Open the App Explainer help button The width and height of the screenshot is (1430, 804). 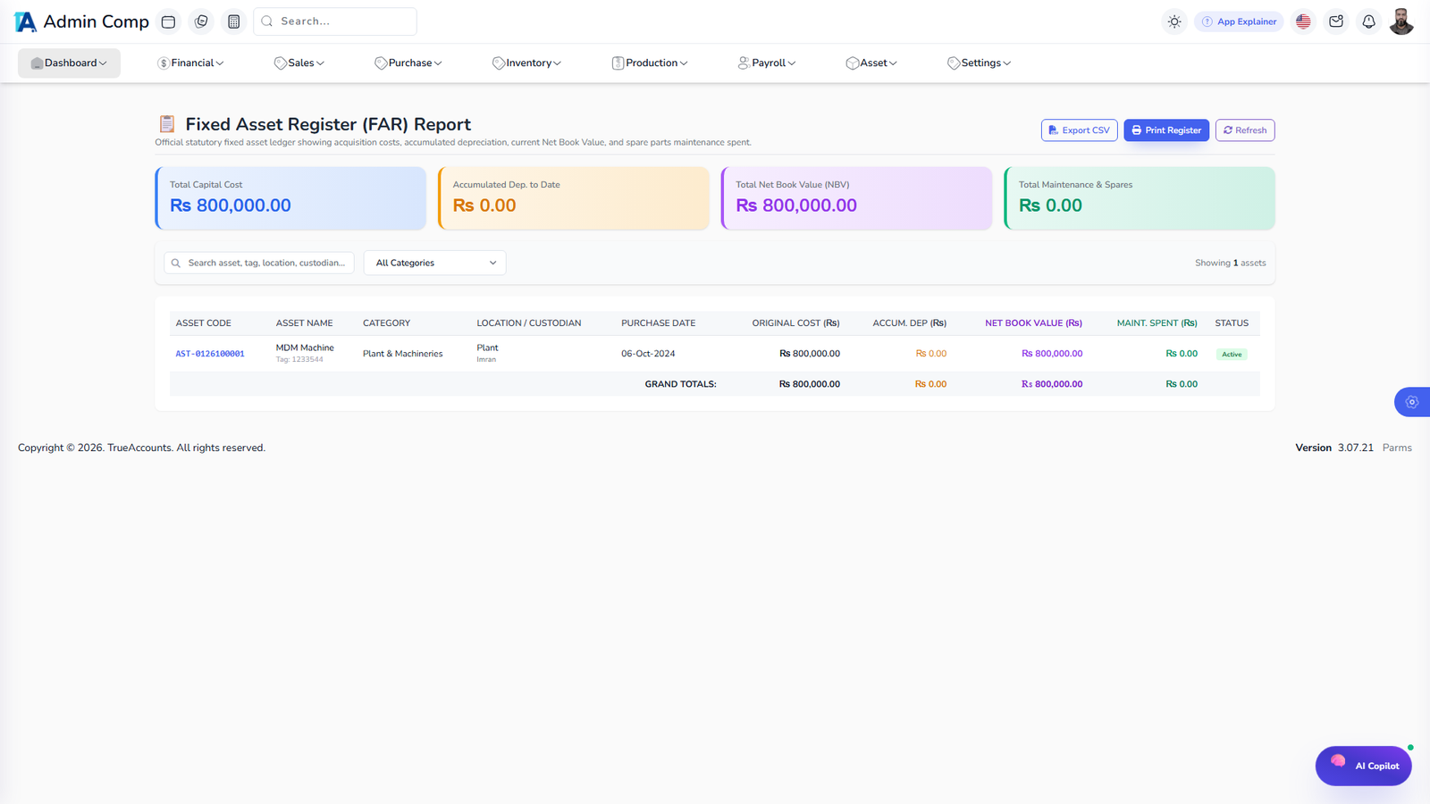click(x=1239, y=21)
